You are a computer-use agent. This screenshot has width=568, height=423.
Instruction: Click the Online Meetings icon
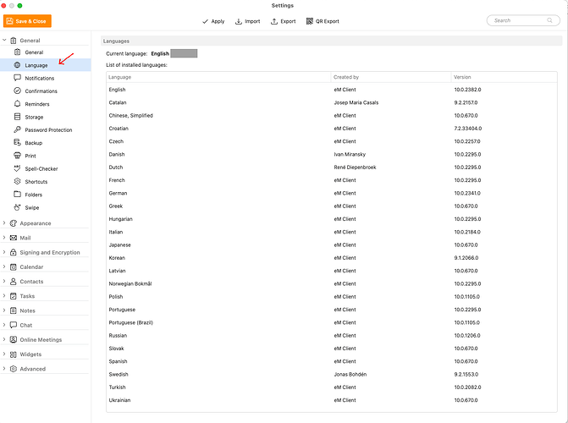pyautogui.click(x=14, y=339)
